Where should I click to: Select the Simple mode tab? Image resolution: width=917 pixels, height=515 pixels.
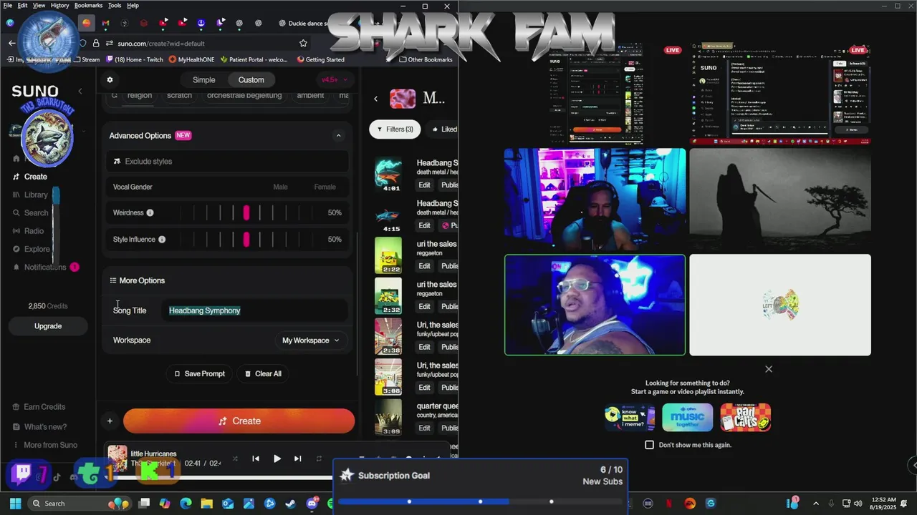[203, 80]
